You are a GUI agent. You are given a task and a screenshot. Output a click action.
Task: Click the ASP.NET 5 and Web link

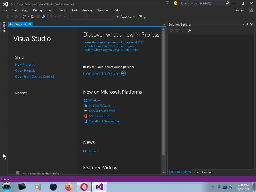tap(102, 111)
